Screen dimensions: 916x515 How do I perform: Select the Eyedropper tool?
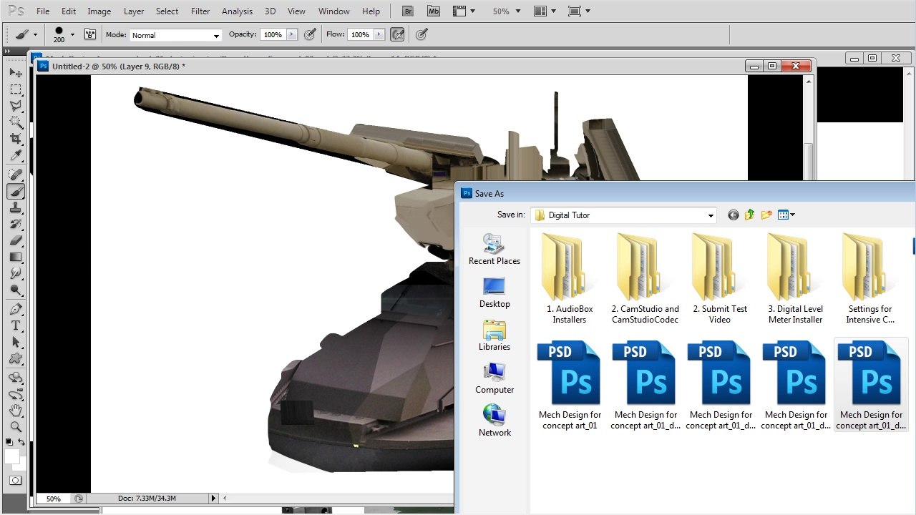15,155
